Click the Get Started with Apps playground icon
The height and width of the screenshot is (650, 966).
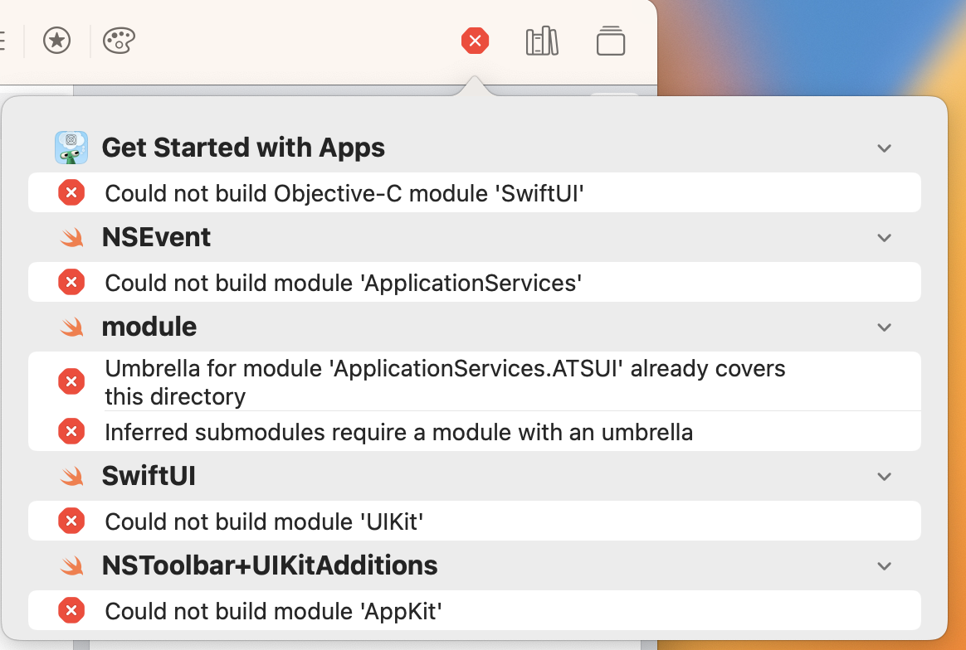click(x=71, y=148)
